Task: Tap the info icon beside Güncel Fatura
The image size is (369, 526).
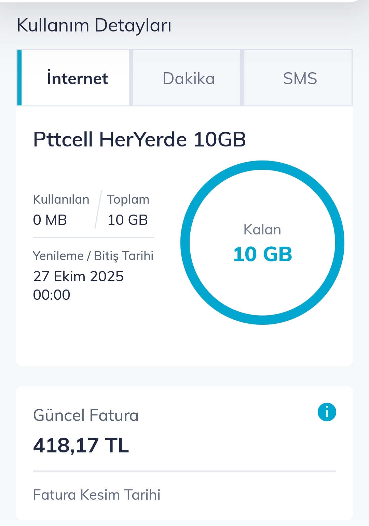Action: click(x=327, y=412)
